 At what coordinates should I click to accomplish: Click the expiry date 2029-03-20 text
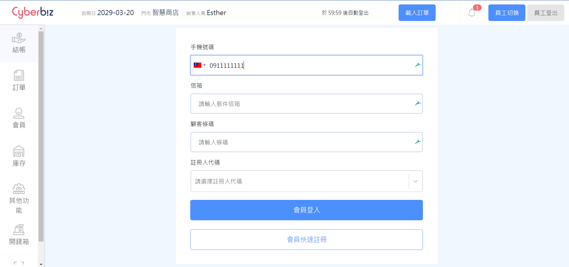tap(116, 13)
